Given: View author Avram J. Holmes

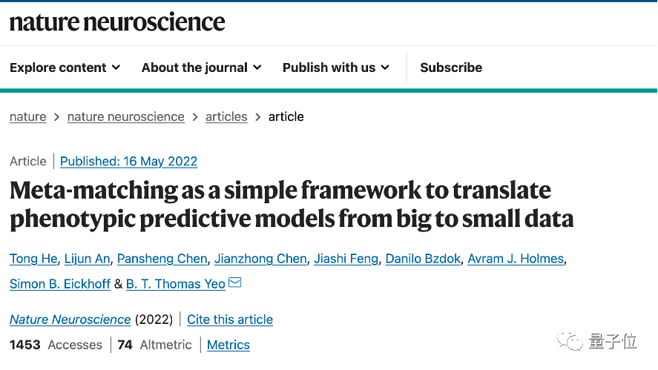Looking at the screenshot, I should click(x=517, y=259).
